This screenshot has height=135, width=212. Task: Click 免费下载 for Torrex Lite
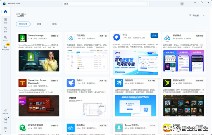[x=55, y=81]
